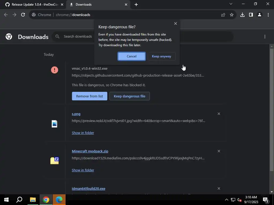The height and width of the screenshot is (205, 274).
Task: Click the mediafire source URL
Action: coord(138,158)
